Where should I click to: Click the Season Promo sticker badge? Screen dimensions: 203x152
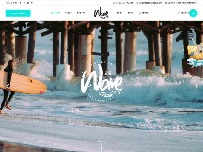click(x=195, y=53)
